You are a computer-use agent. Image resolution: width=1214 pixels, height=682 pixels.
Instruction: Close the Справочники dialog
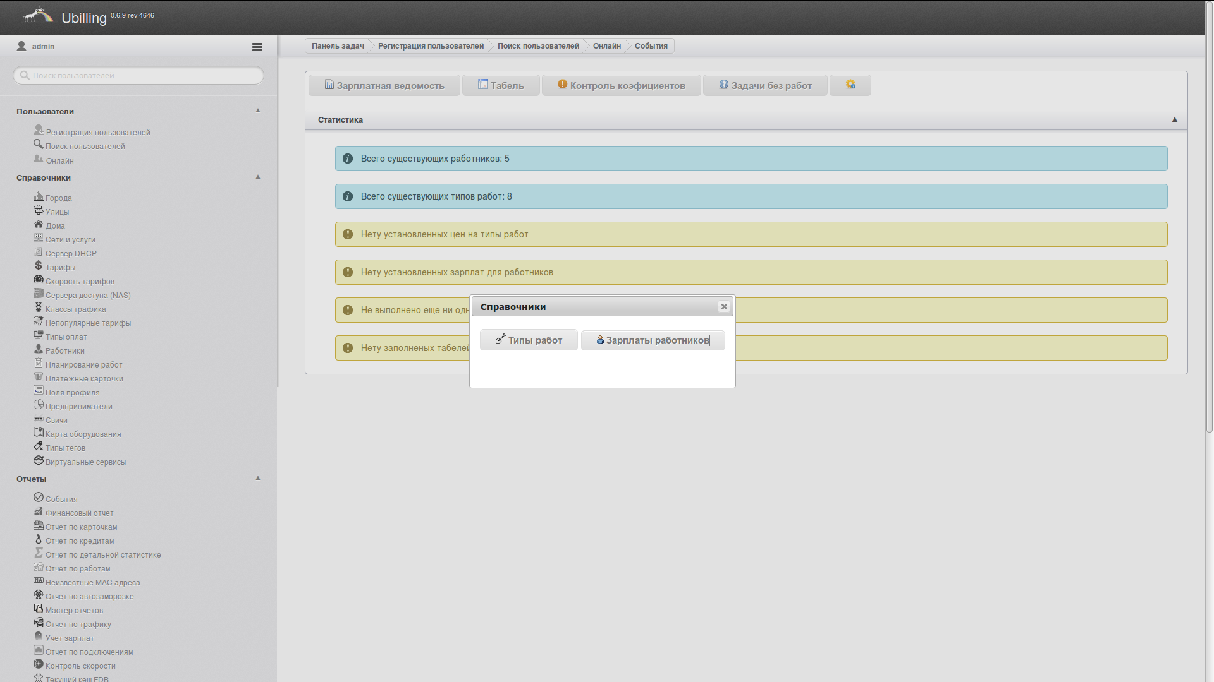tap(724, 306)
